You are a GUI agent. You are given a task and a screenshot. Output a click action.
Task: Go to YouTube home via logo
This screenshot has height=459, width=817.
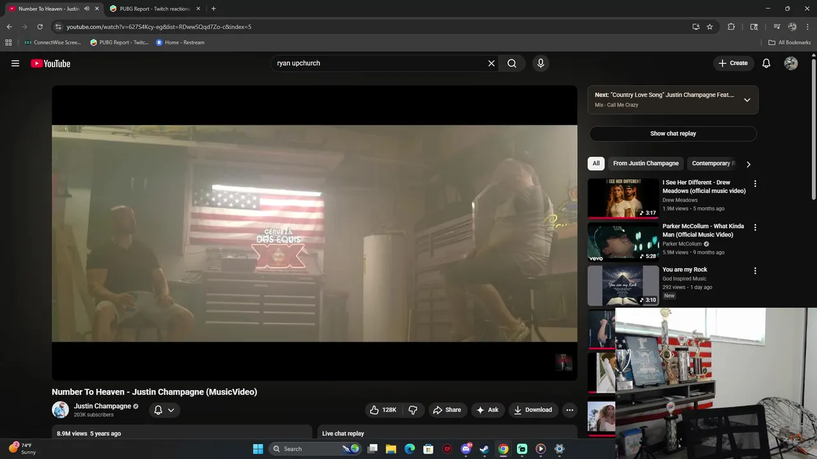[50, 63]
